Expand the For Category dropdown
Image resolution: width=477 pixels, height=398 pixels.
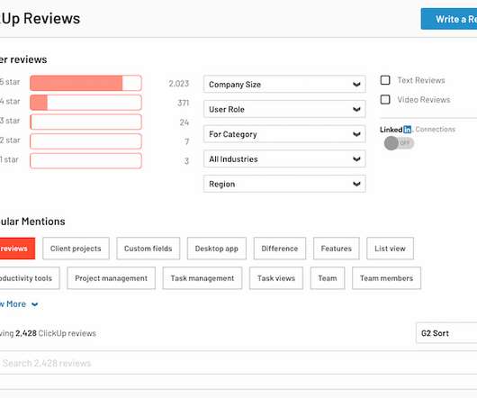[284, 134]
